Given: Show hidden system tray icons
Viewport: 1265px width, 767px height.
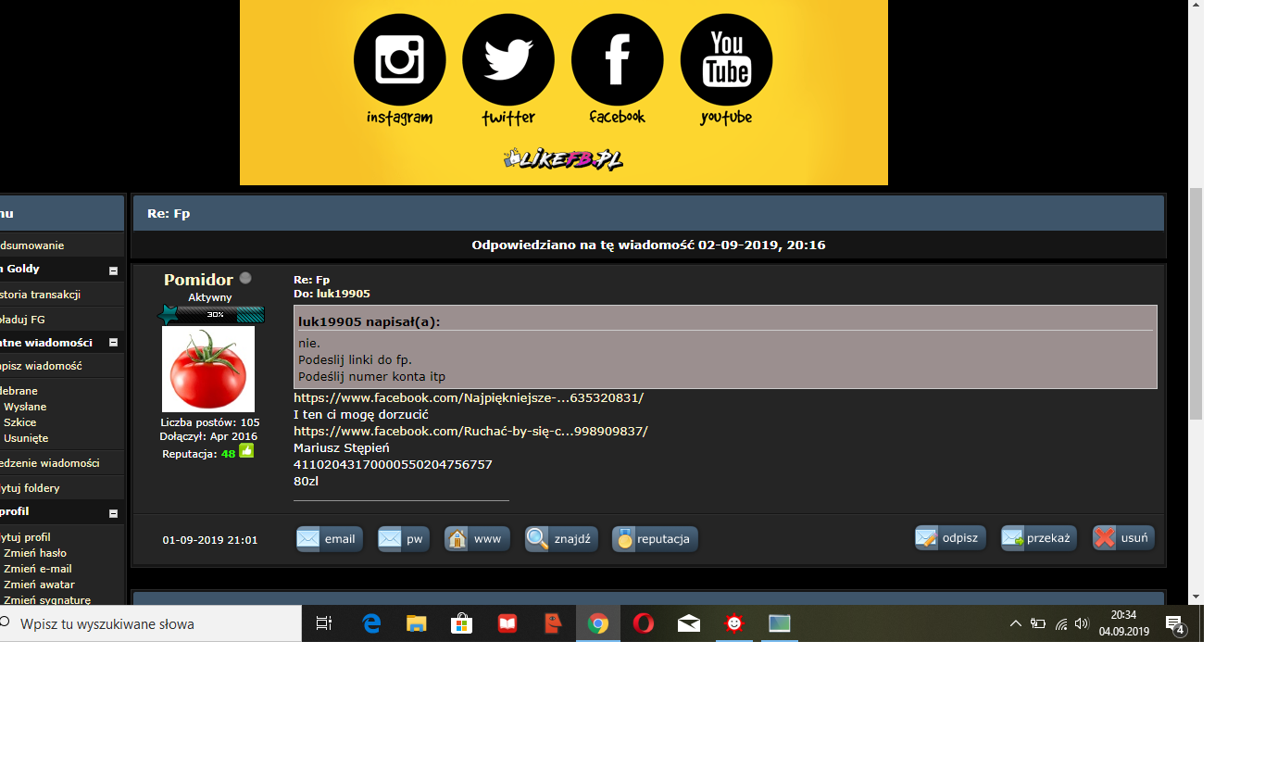Looking at the screenshot, I should click(1016, 624).
